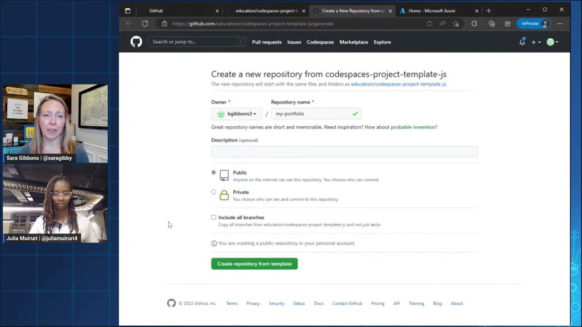Open the Terms footer link
The height and width of the screenshot is (327, 582).
pos(232,303)
